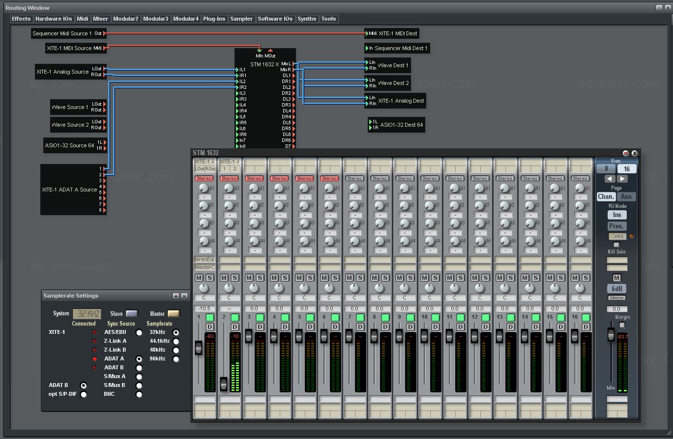The height and width of the screenshot is (439, 673).
Task: Toggle Stereo button on channel 1
Action: [x=204, y=178]
